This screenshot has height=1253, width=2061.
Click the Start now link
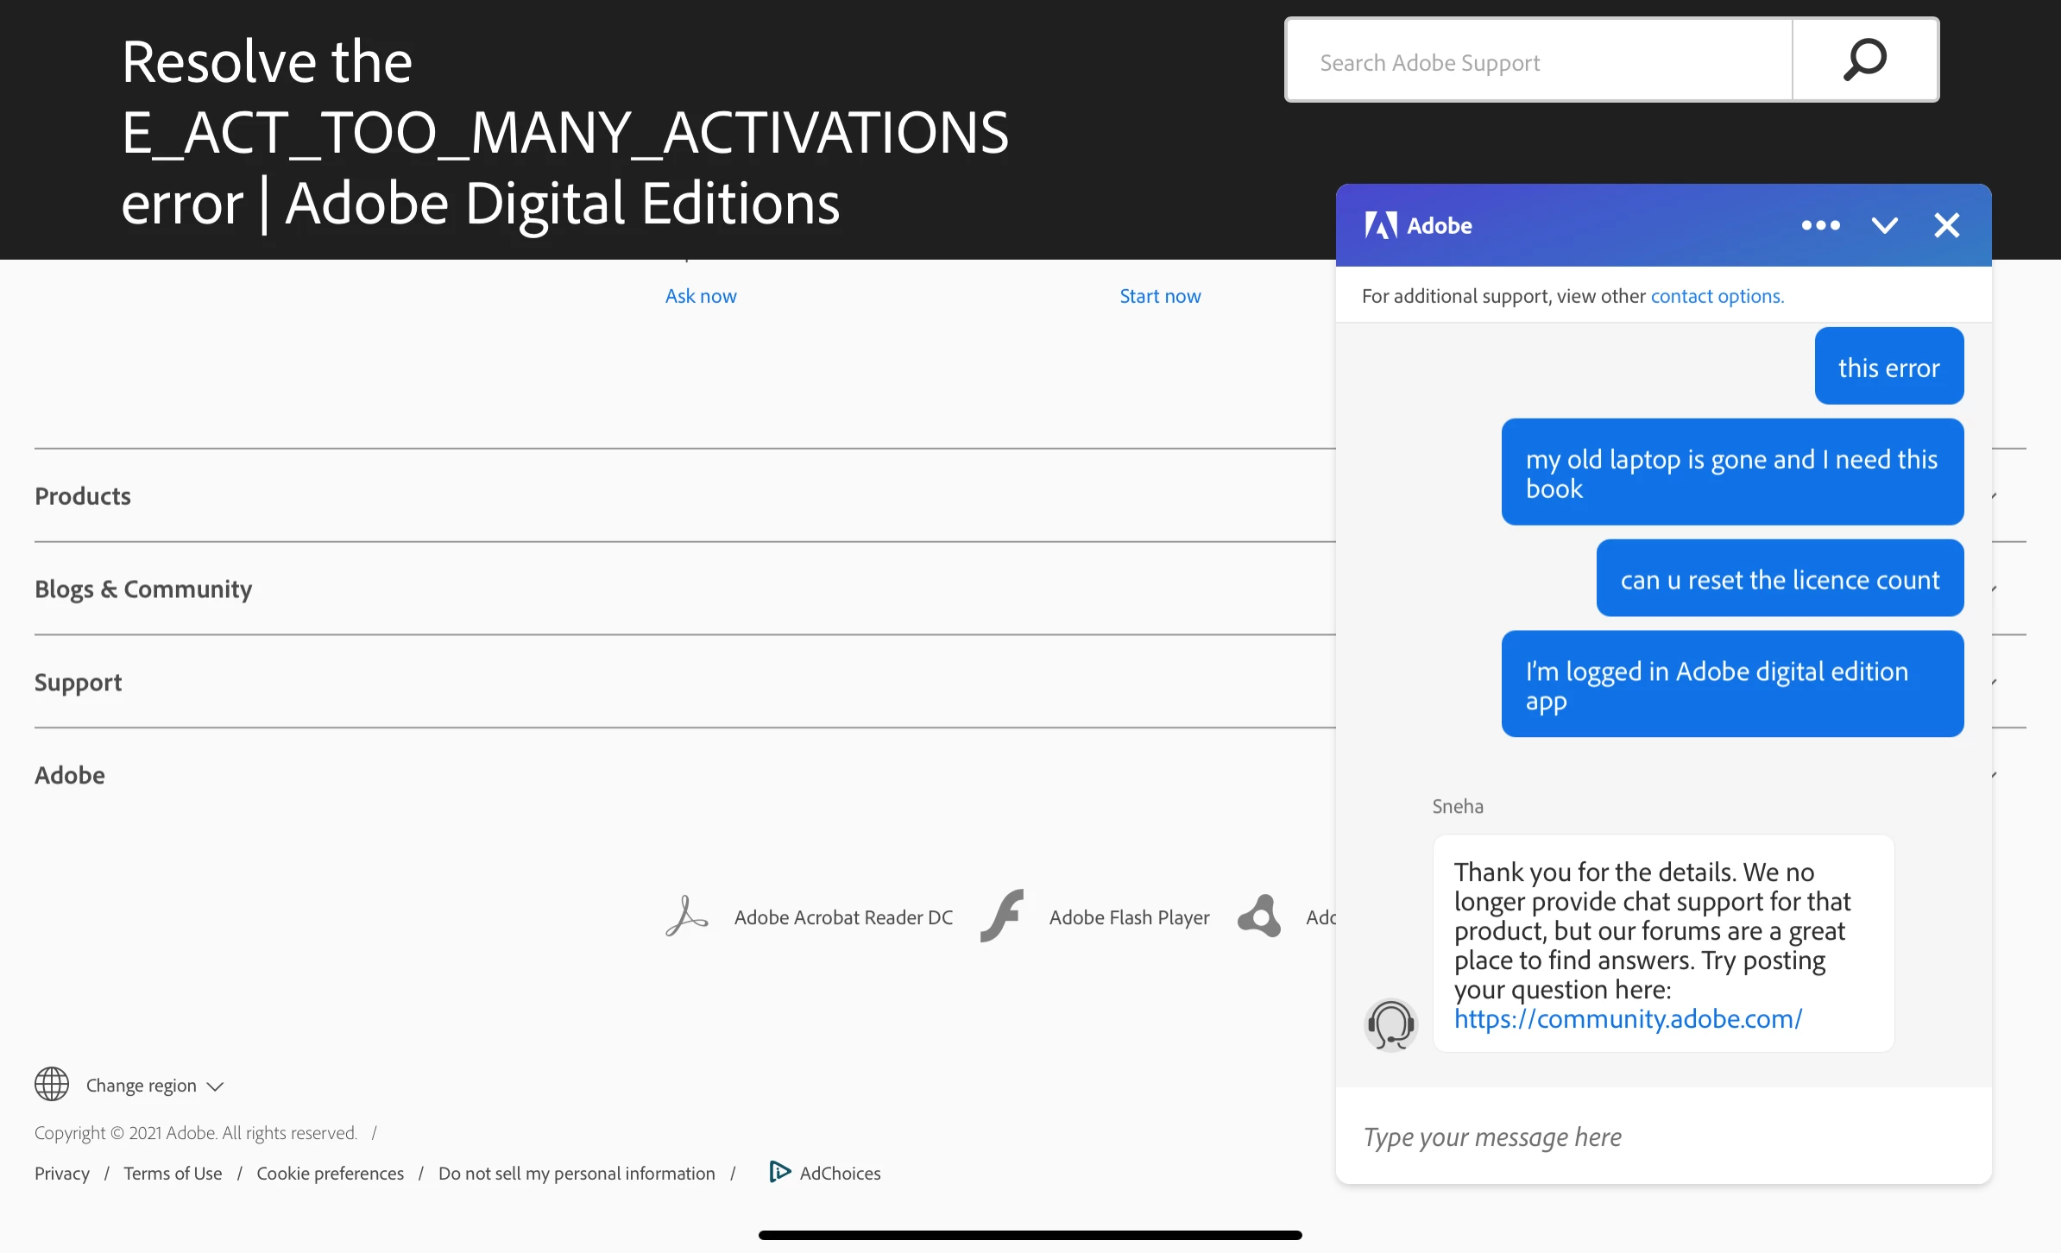point(1160,296)
